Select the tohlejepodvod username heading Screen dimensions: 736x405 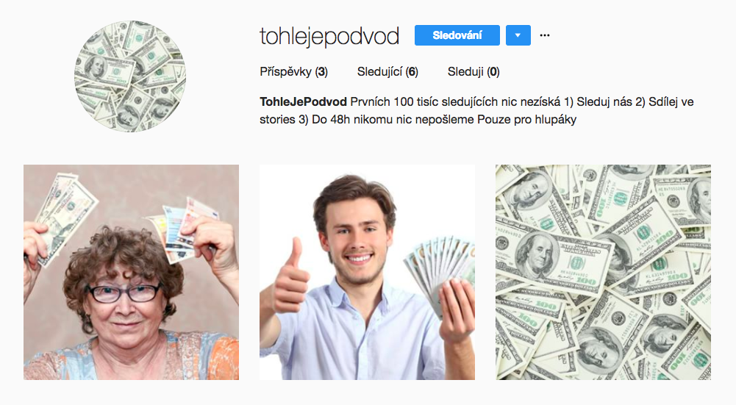(329, 36)
